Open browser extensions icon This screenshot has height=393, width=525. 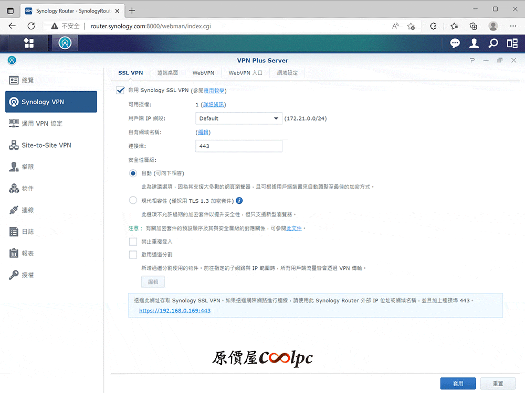[433, 26]
